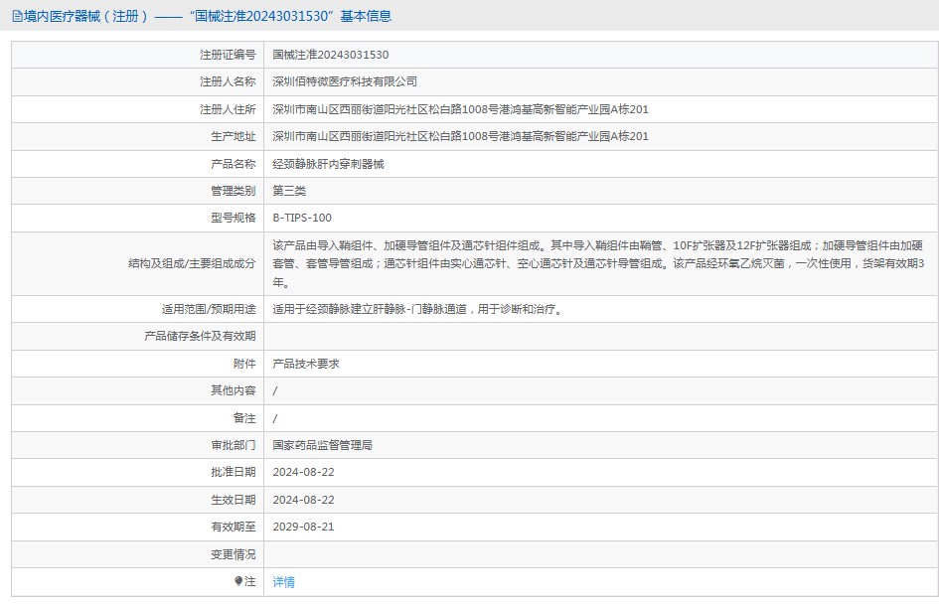This screenshot has height=607, width=939.
Task: Click the document icon beside the page title
Action: click(17, 16)
